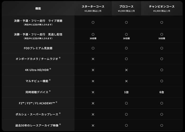This screenshot has width=185, height=132.
Task: Click the cross for プロコース マルチビュー機能
Action: click(x=126, y=81)
